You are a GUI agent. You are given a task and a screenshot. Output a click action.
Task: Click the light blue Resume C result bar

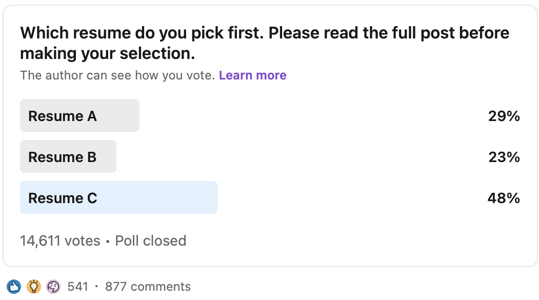click(x=118, y=197)
